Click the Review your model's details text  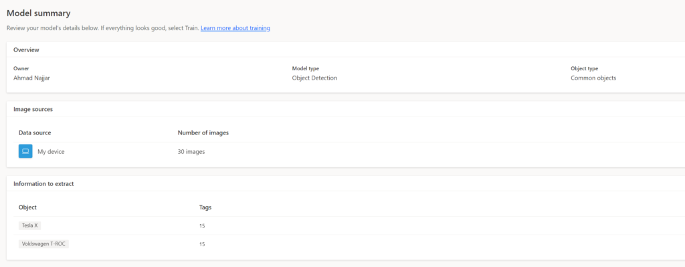click(x=102, y=28)
